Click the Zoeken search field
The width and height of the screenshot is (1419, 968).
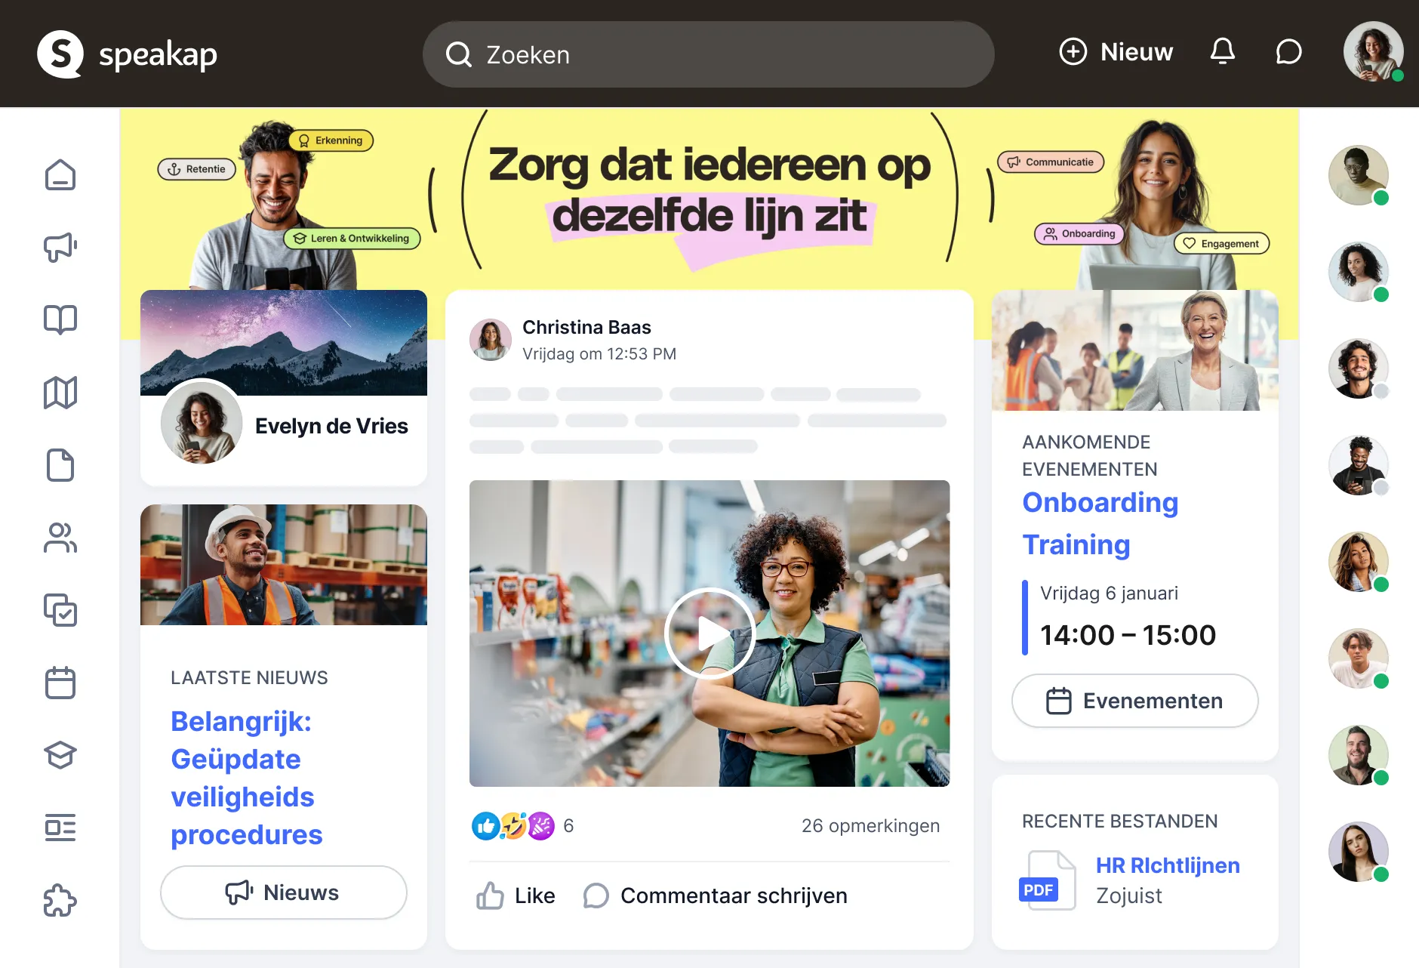click(x=708, y=54)
